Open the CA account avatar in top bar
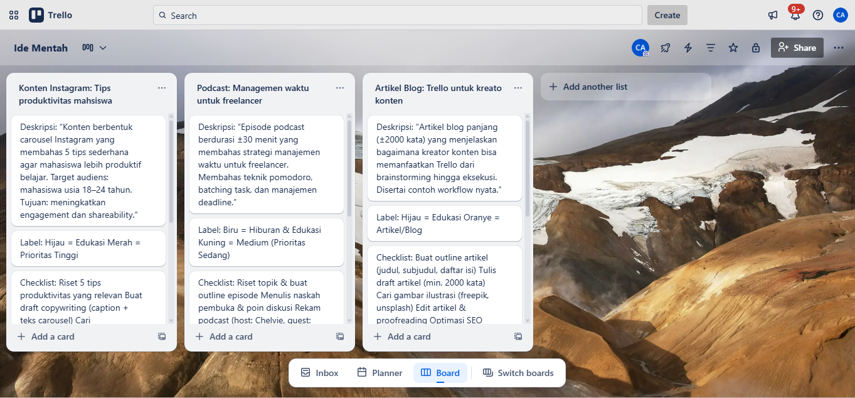The image size is (855, 398). (x=841, y=15)
